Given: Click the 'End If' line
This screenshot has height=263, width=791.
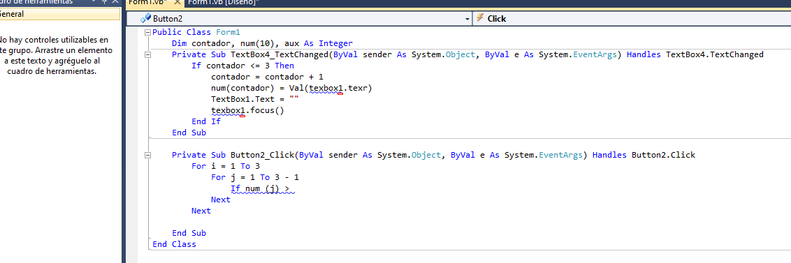Looking at the screenshot, I should click(x=206, y=121).
